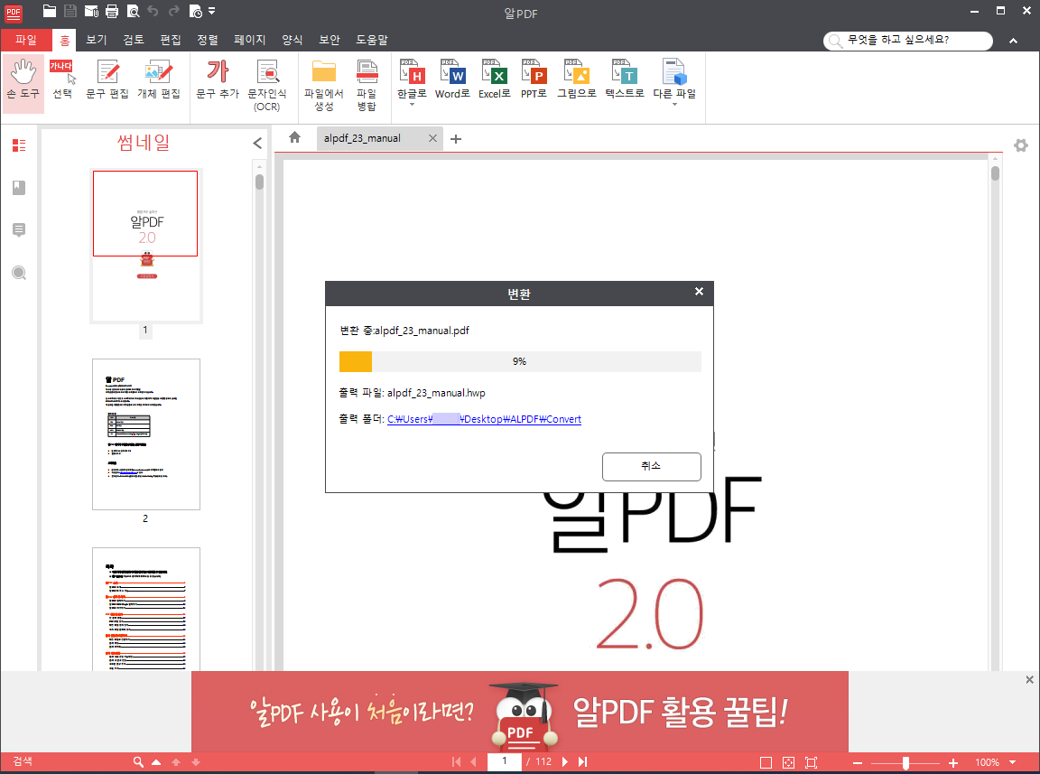1040x774 pixels.
Task: Close the 알PDF 활용 꿀팁 banner ad
Action: [1029, 680]
